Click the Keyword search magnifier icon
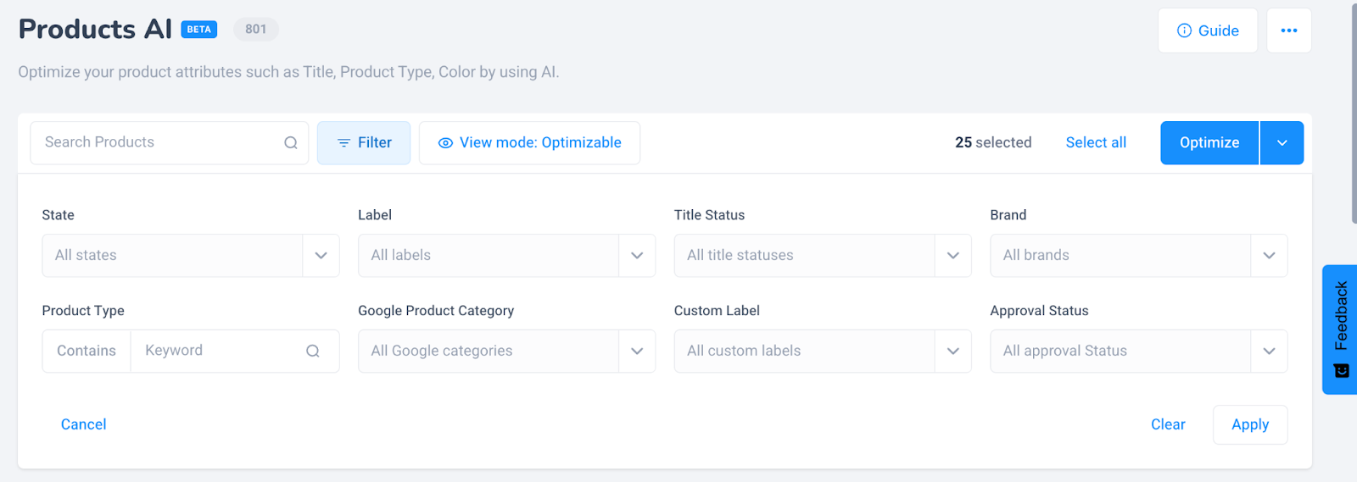 [313, 351]
